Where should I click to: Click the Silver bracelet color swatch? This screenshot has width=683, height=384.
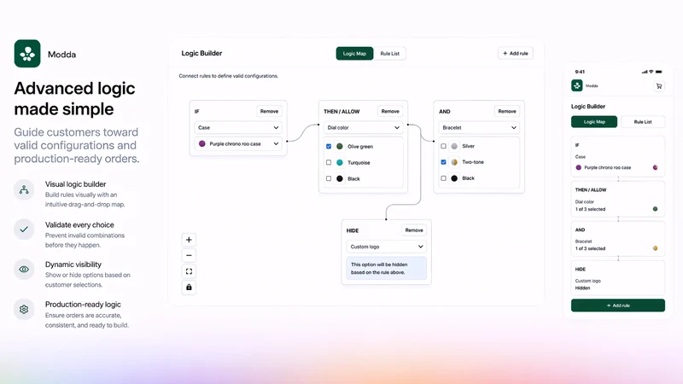454,146
